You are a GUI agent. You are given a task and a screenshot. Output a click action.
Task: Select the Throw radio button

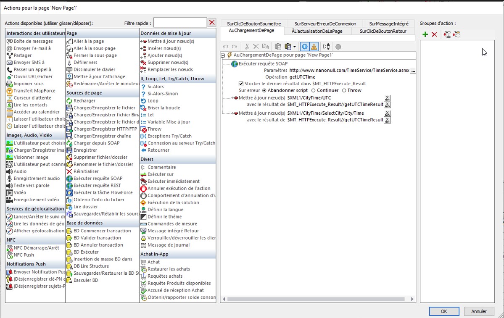(x=344, y=90)
